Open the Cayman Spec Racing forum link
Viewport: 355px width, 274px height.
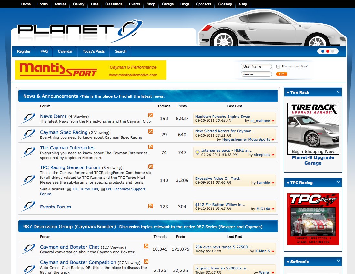click(64, 132)
